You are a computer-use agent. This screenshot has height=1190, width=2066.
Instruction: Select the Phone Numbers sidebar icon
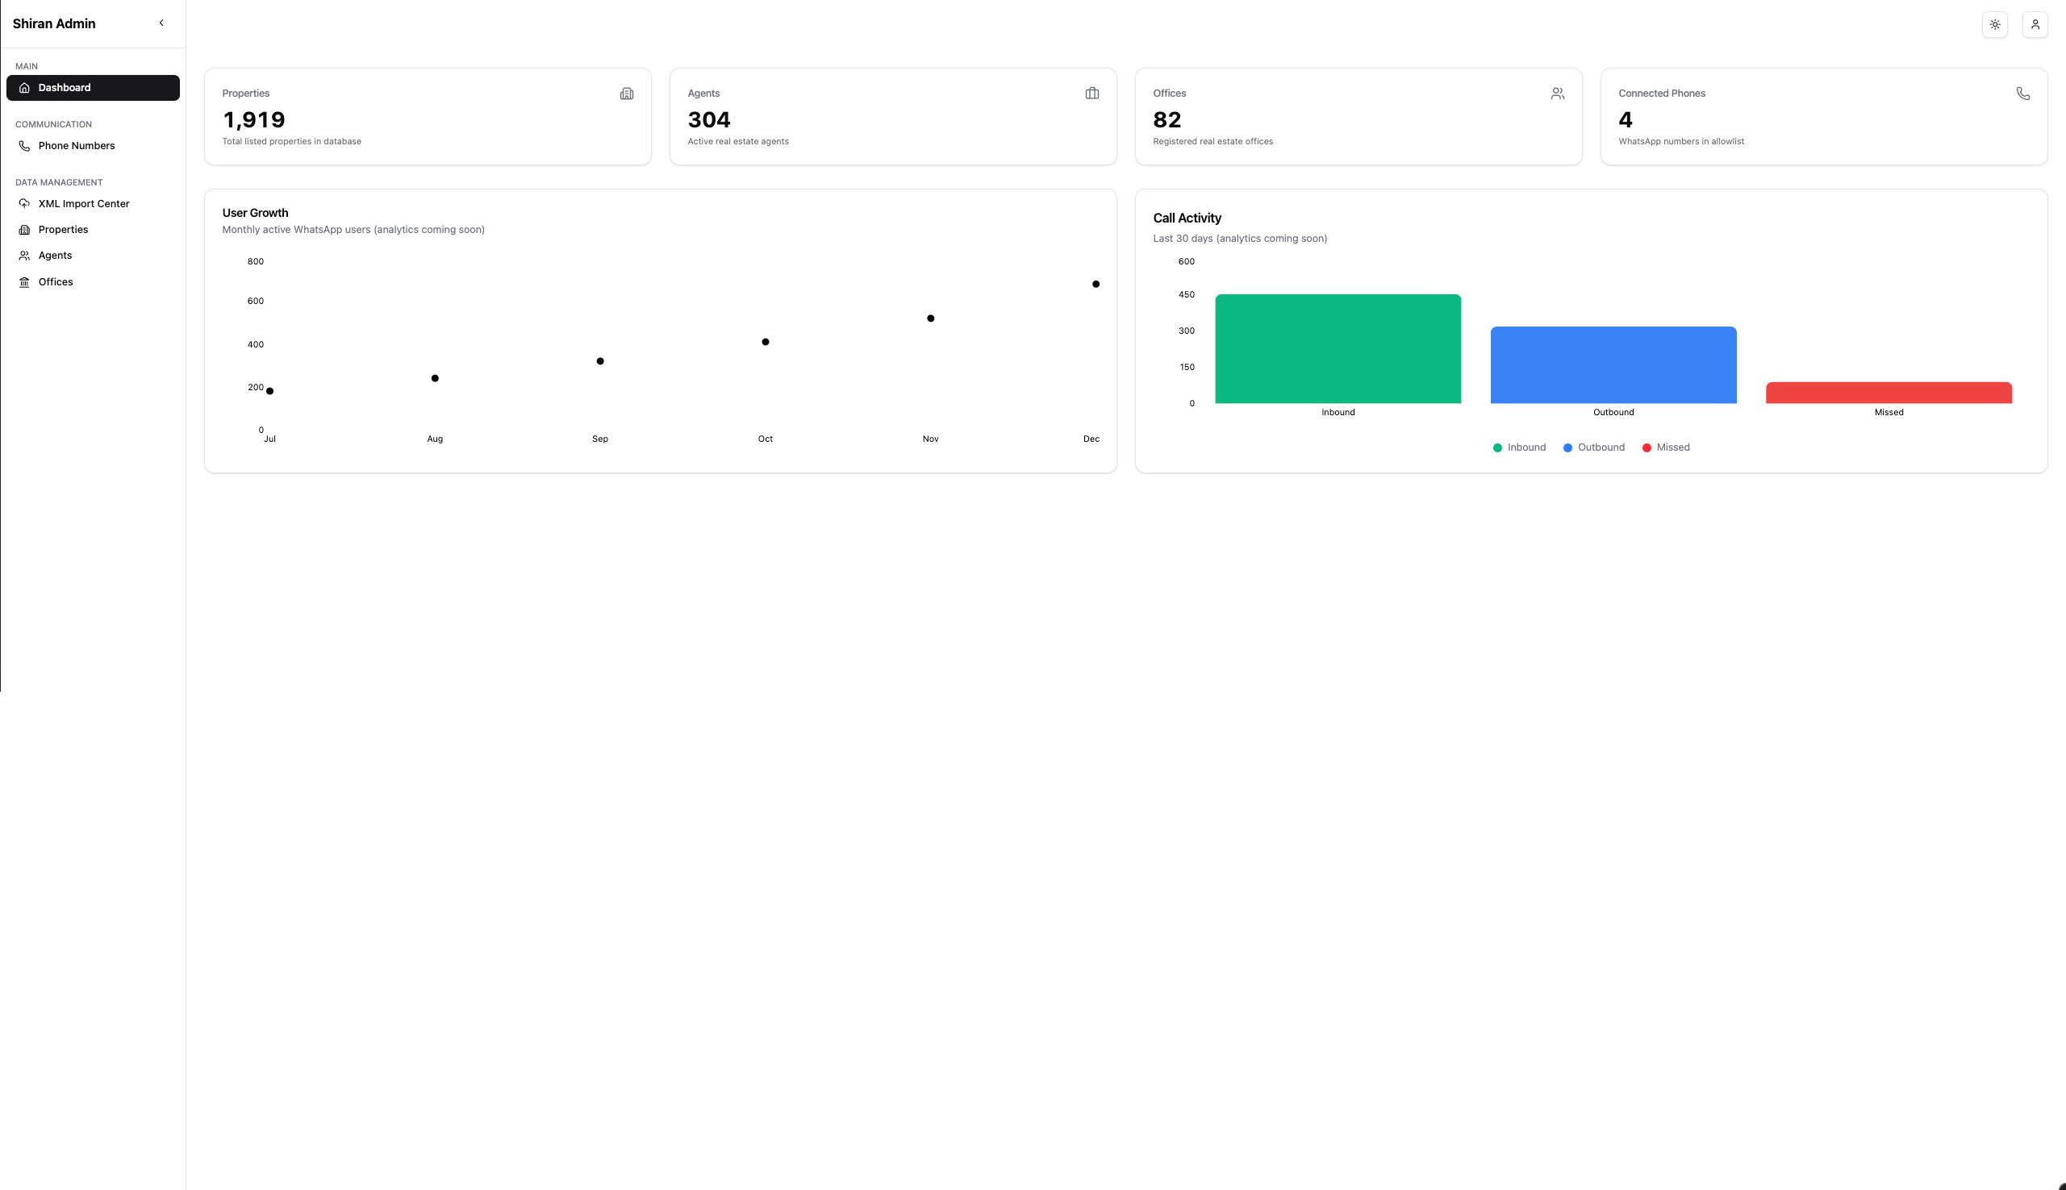click(x=24, y=145)
